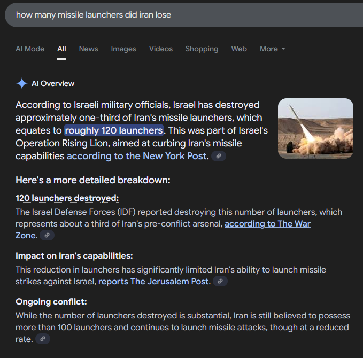
Task: Open source link icon after New York Post
Action: tap(219, 156)
